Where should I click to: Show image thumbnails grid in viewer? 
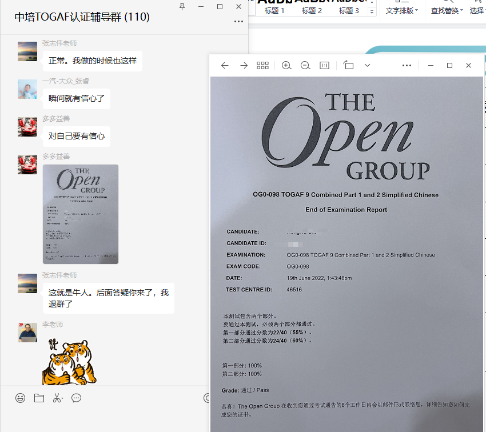click(262, 65)
